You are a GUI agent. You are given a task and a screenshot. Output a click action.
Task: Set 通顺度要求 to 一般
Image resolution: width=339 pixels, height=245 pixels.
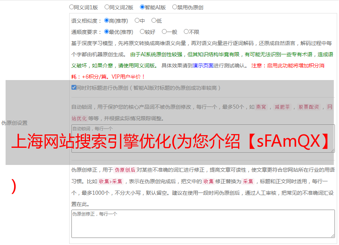click(164, 32)
